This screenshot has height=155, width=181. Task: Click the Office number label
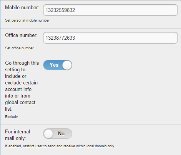[x=21, y=35]
